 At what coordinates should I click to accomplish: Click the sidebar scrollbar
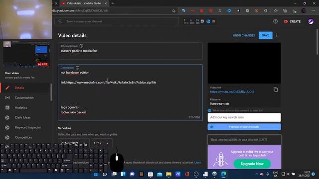coord(51,92)
